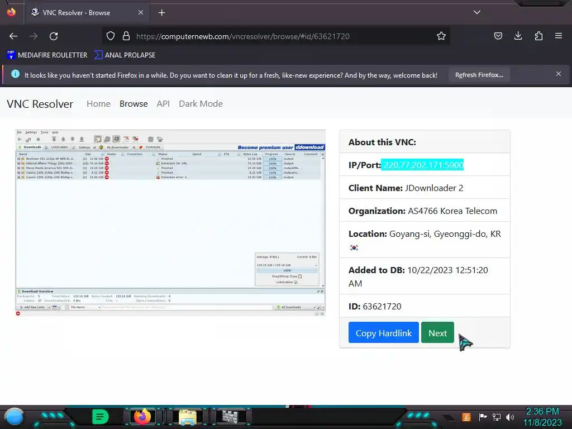The image size is (572, 429).
Task: Dismiss the Firefox refresh notification bar
Action: click(558, 74)
